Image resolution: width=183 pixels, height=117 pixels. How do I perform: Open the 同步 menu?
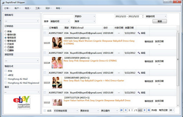(49, 8)
